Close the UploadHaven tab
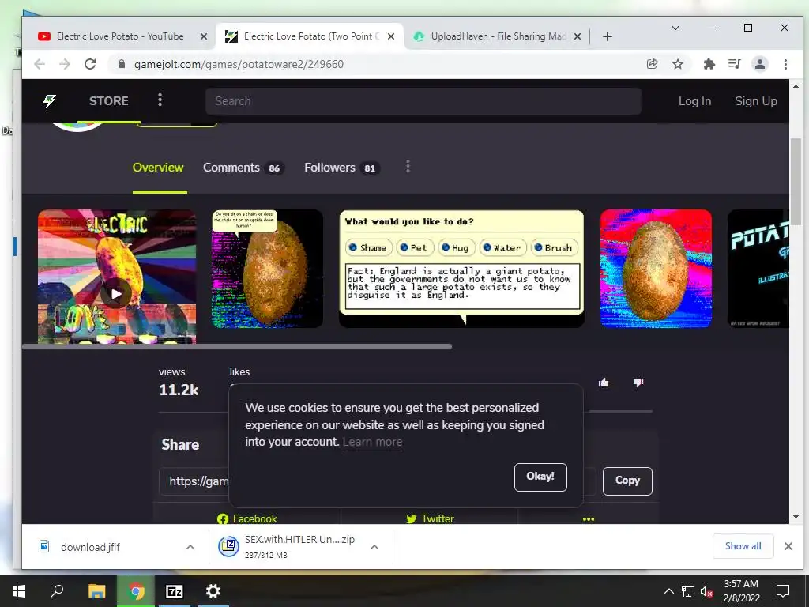The height and width of the screenshot is (607, 809). coord(578,36)
